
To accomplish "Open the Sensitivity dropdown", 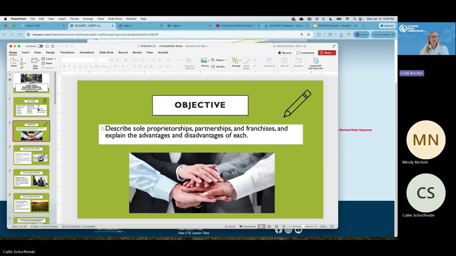I will [x=269, y=62].
